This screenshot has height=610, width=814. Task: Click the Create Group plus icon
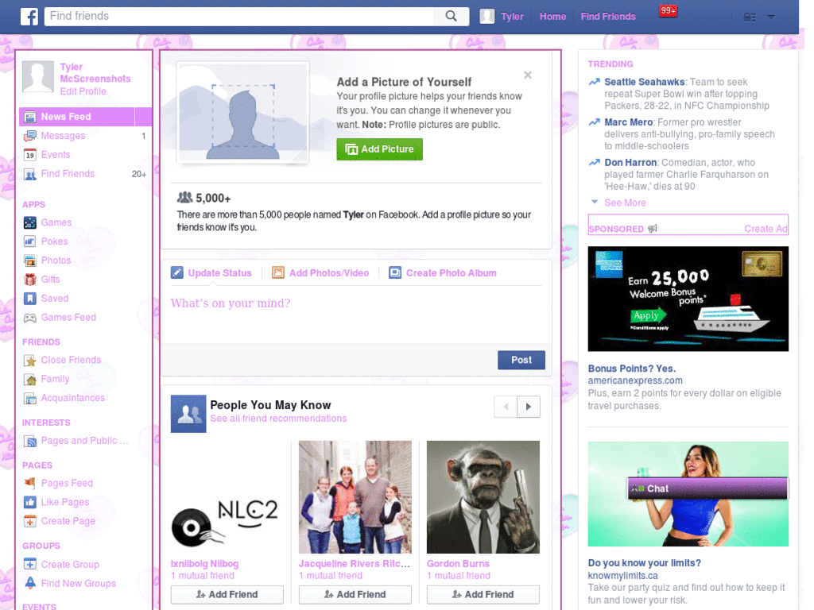(x=30, y=565)
